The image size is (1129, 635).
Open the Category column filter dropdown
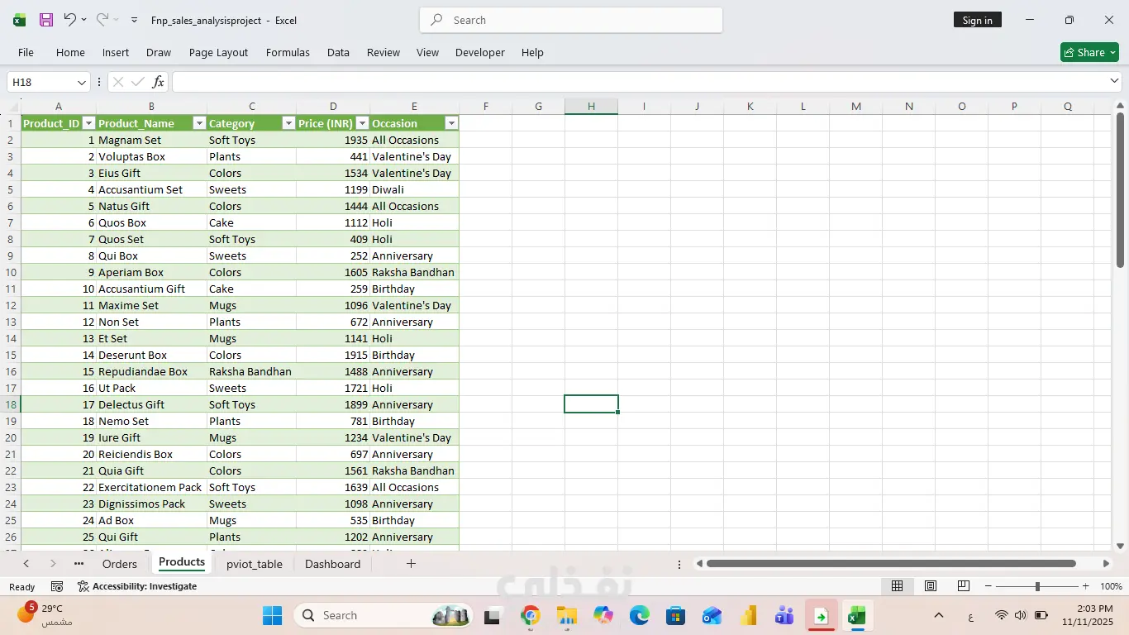pos(288,123)
